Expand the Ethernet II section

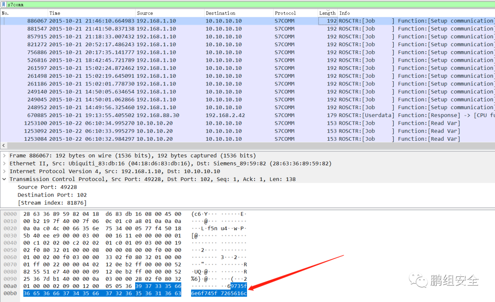5,163
